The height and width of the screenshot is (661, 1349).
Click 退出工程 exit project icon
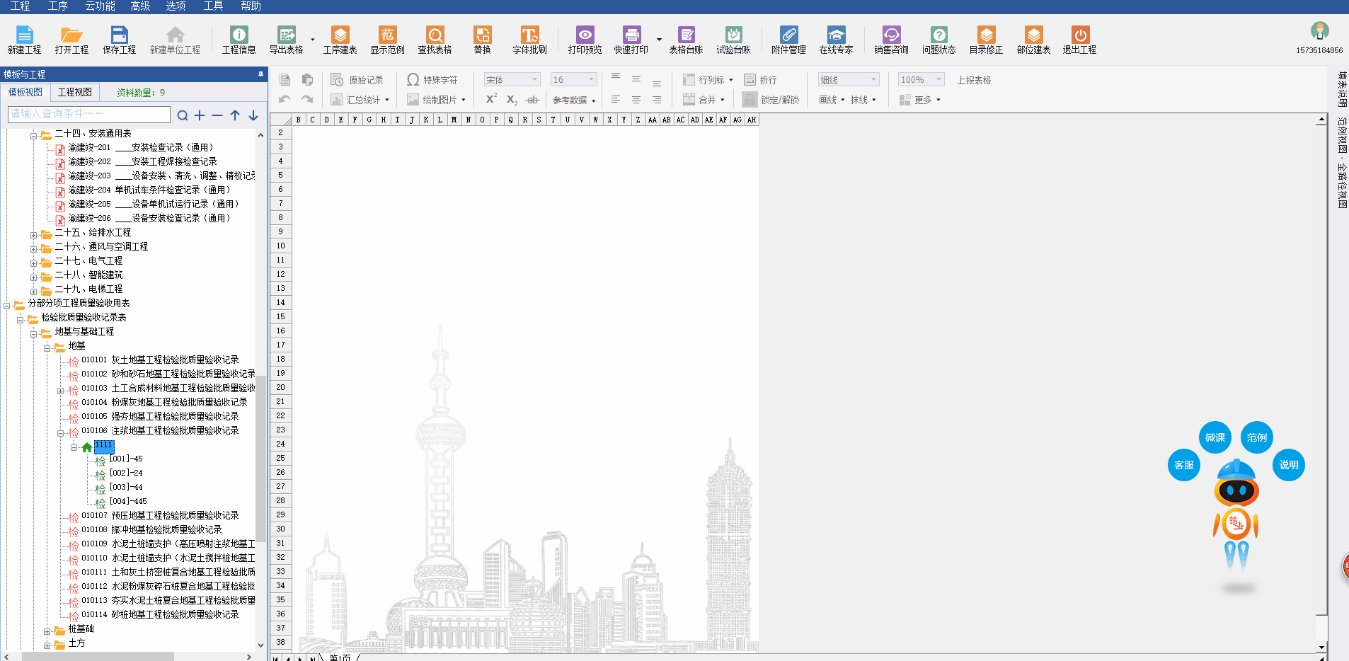[x=1079, y=40]
